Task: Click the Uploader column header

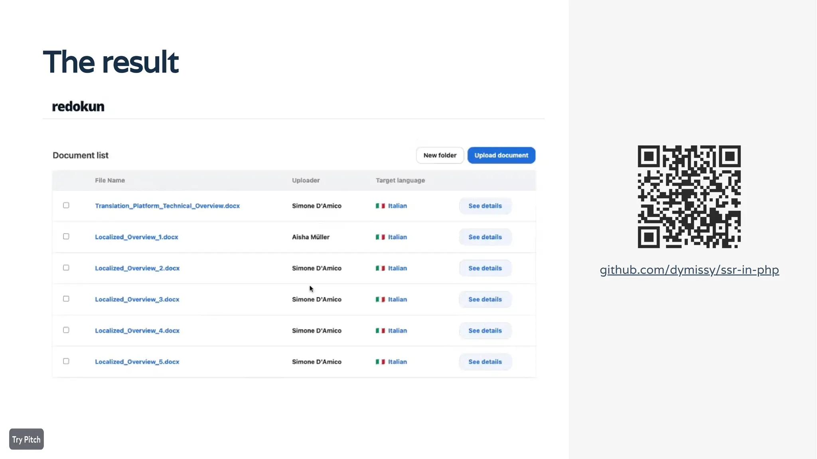Action: pos(306,180)
